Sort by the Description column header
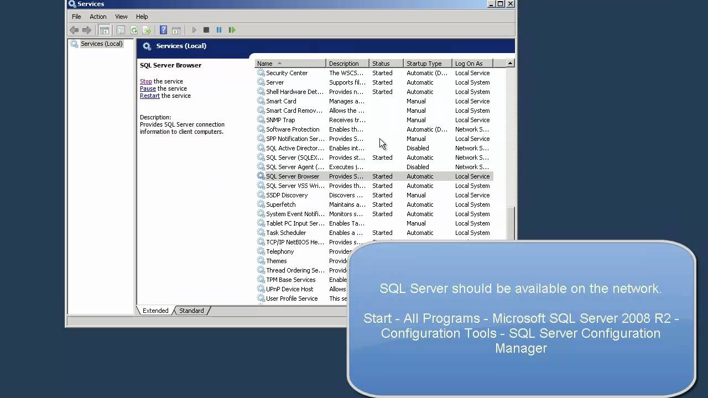Screen dimensions: 708x398 (348, 64)
